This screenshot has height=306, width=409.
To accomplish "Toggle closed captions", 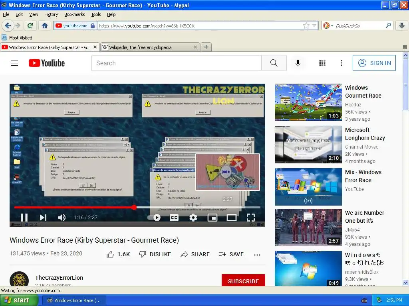I will [x=174, y=217].
